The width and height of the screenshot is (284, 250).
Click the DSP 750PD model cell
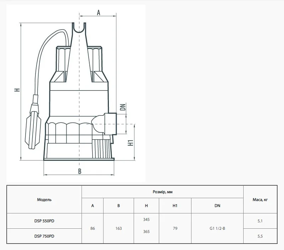(x=44, y=236)
